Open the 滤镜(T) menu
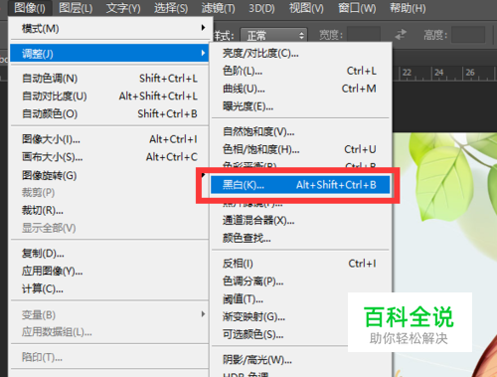The width and height of the screenshot is (497, 377). 219,8
